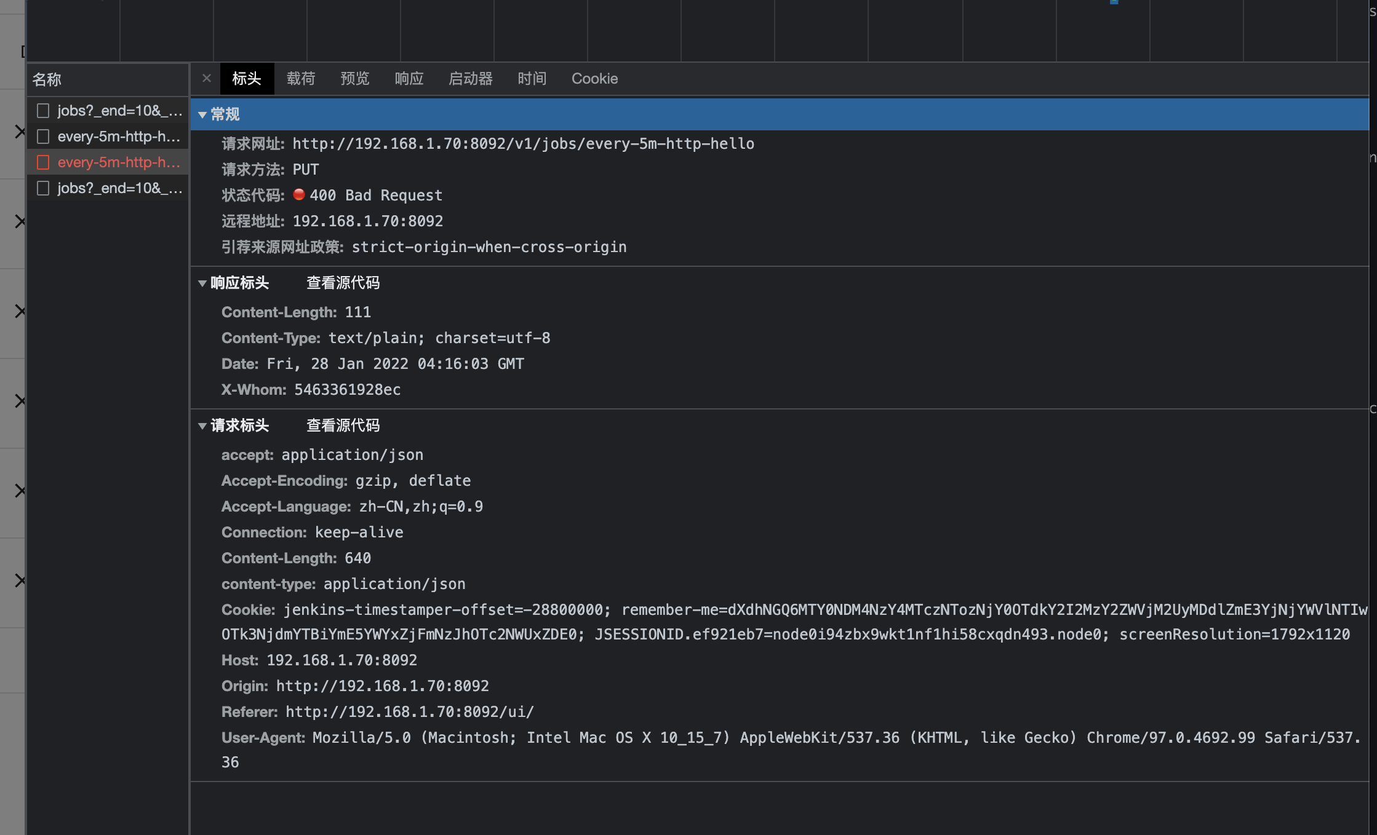Open the 预览 preview tab
This screenshot has width=1377, height=835.
tap(355, 79)
